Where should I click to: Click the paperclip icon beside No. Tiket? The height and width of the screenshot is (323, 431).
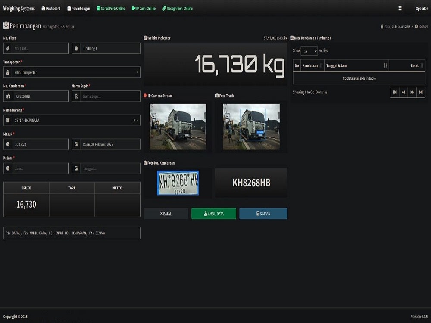(8, 48)
